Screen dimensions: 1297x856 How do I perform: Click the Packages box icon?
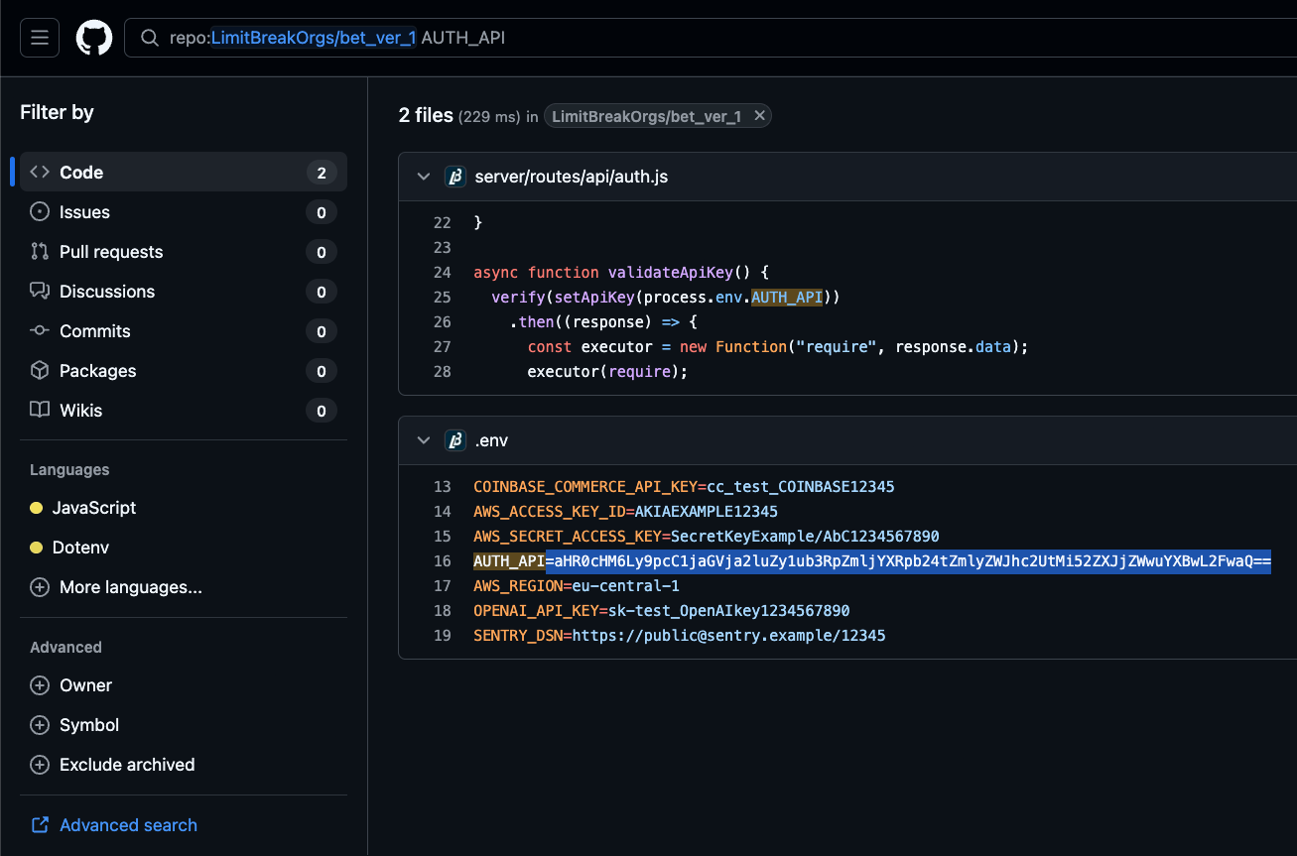point(40,371)
